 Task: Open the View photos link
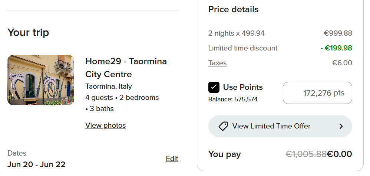click(105, 126)
